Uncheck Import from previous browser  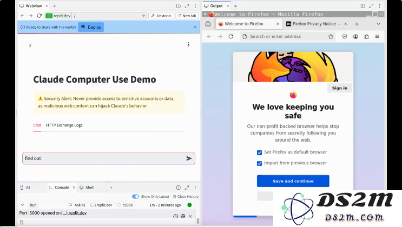tap(260, 163)
